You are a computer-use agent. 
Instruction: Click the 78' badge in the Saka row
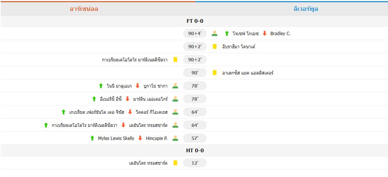195,86
